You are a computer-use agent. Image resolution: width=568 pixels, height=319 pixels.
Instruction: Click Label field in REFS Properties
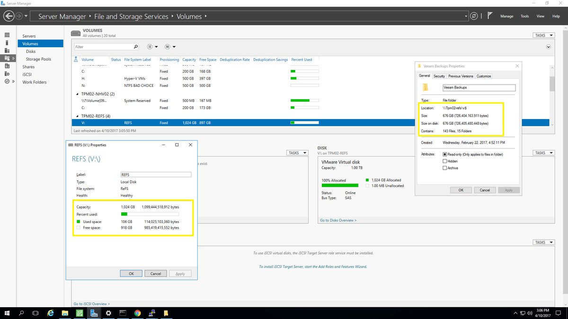click(x=156, y=174)
